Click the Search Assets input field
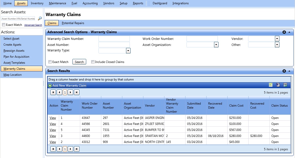295x158 pixels. pyautogui.click(x=18, y=19)
